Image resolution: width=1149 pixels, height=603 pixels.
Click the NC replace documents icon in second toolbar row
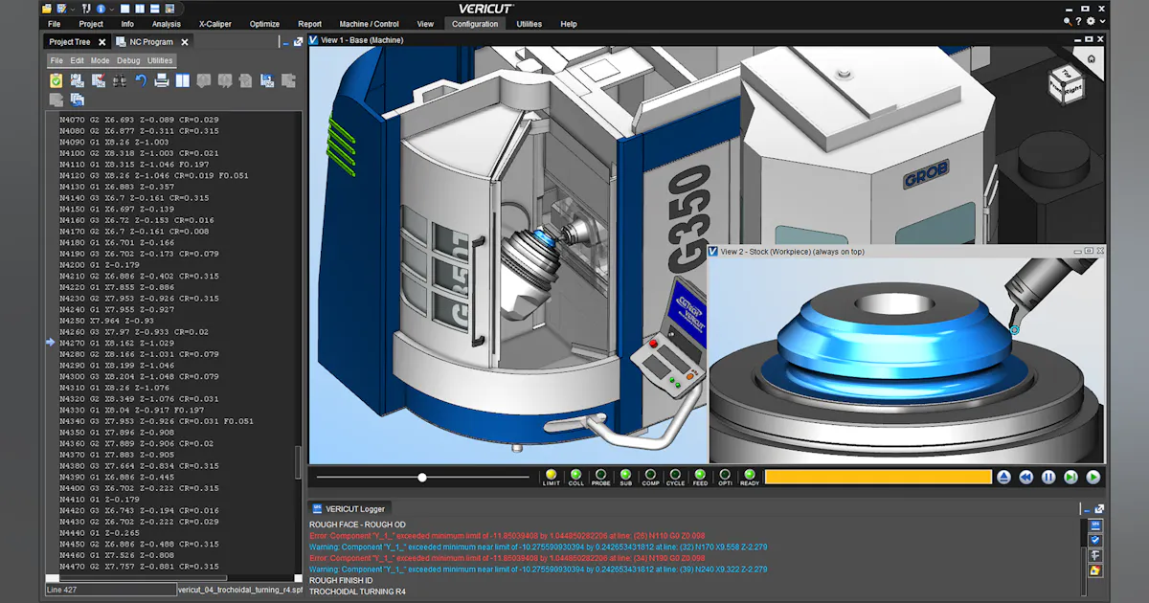(x=78, y=100)
